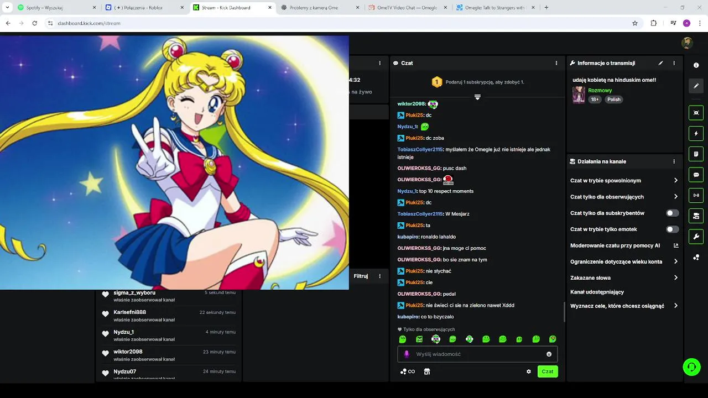The image size is (708, 398).
Task: Click the Polish language tag
Action: (x=614, y=99)
